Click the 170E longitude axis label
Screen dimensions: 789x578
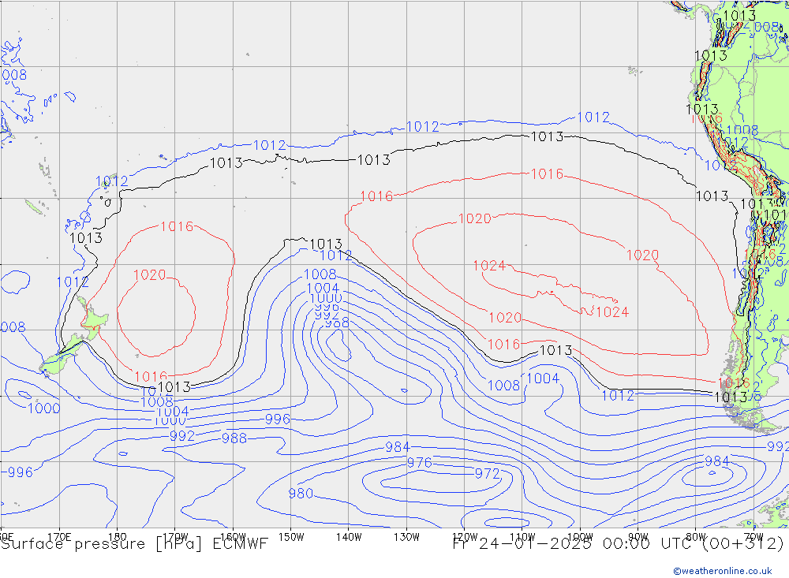pos(59,537)
